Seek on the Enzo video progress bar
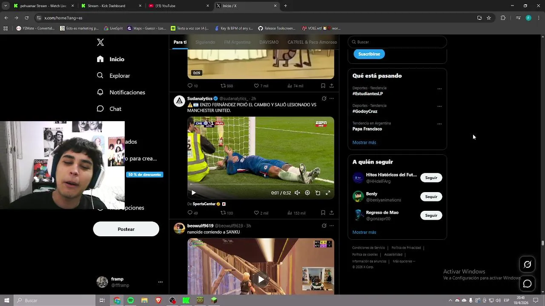This screenshot has height=306, width=545. 261,185
